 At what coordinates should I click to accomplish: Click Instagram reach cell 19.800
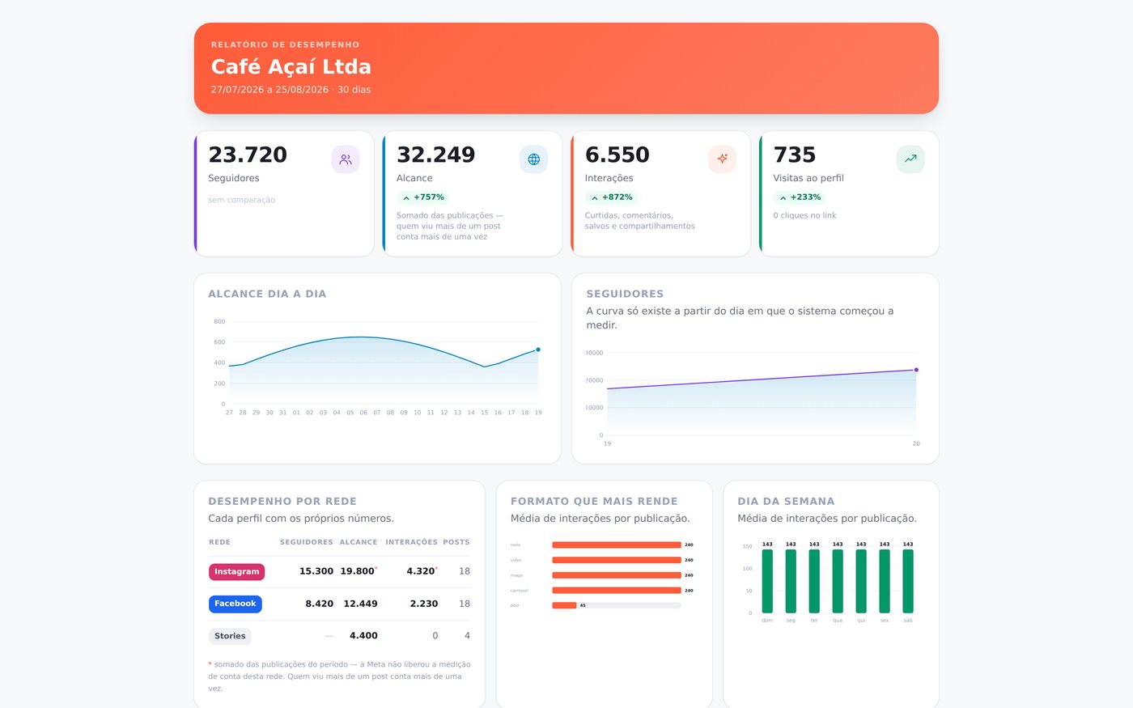(357, 571)
